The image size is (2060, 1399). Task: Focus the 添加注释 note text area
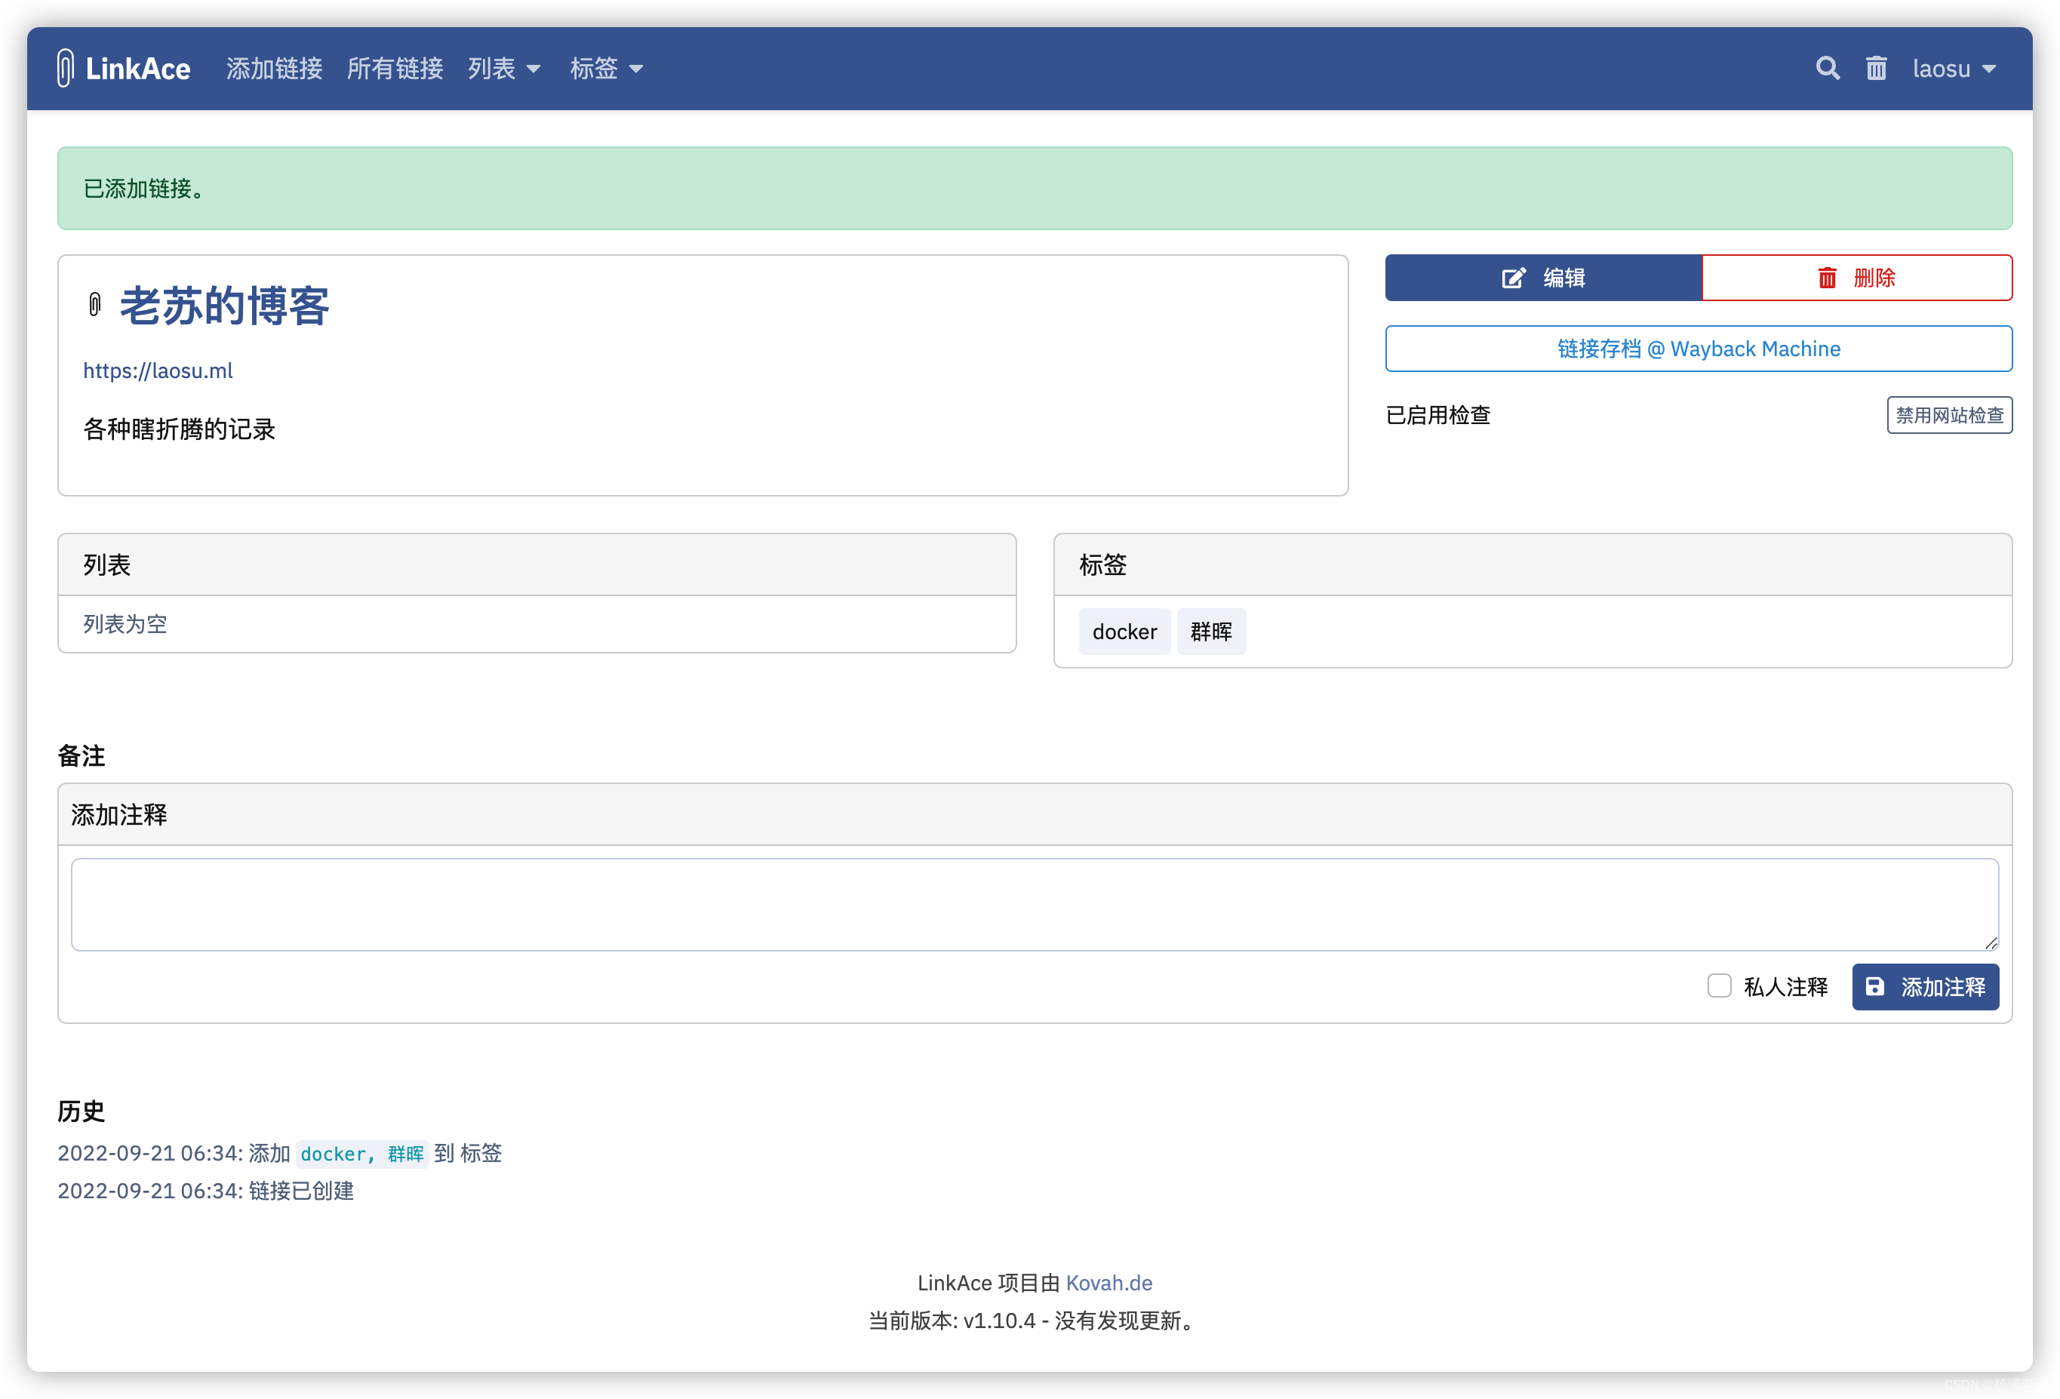tap(1034, 904)
